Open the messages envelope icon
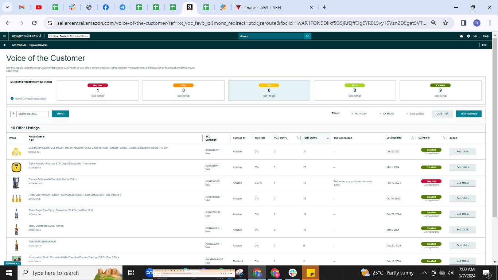The image size is (498, 280). [x=462, y=36]
